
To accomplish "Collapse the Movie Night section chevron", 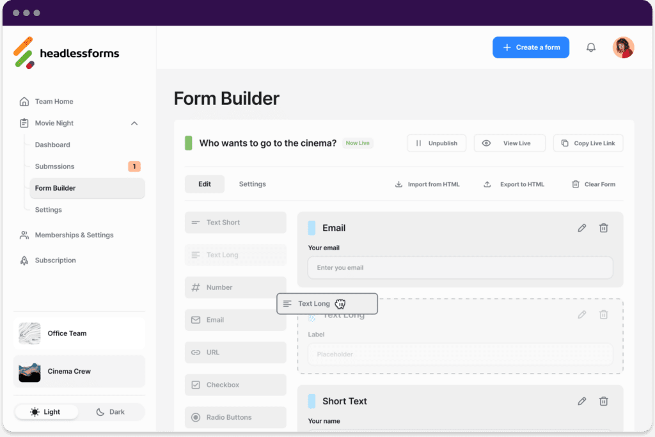I will coord(134,123).
